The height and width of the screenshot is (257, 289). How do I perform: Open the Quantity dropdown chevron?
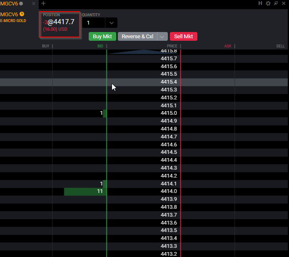coord(111,22)
